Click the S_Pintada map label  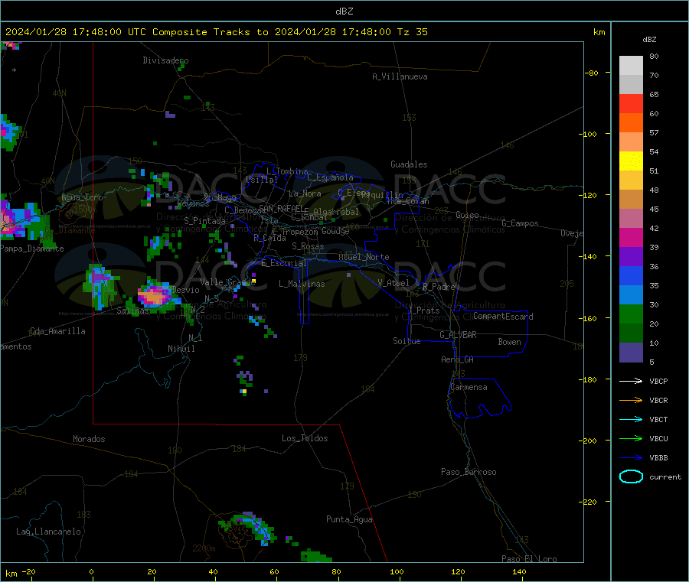pos(204,221)
